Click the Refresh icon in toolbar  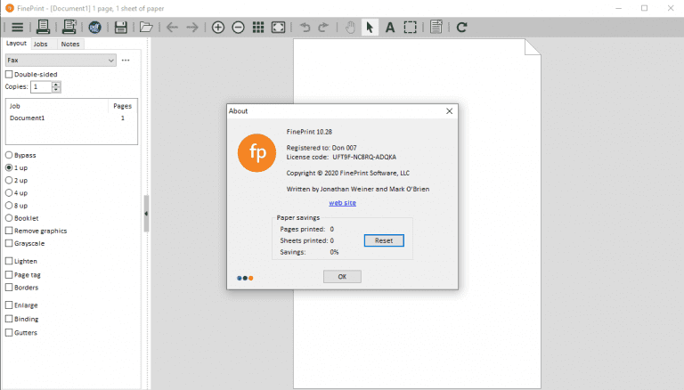point(461,28)
